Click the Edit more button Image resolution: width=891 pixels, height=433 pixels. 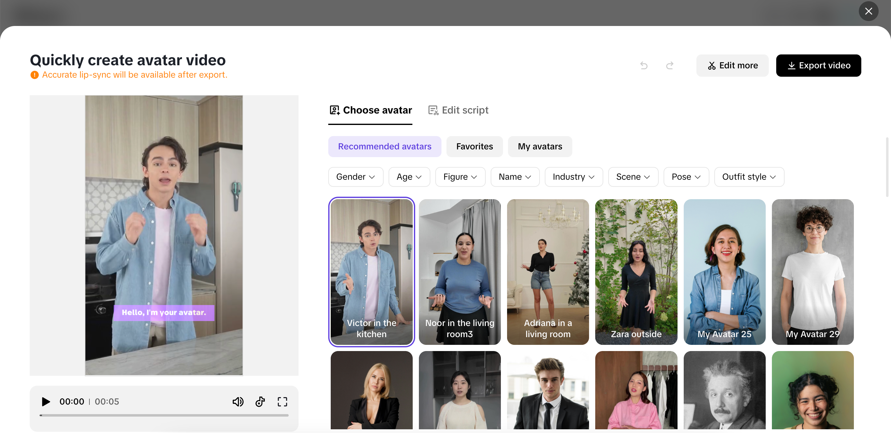[732, 65]
